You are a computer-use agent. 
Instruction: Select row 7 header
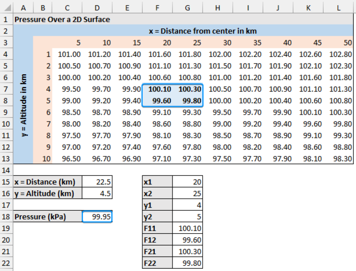click(x=6, y=89)
